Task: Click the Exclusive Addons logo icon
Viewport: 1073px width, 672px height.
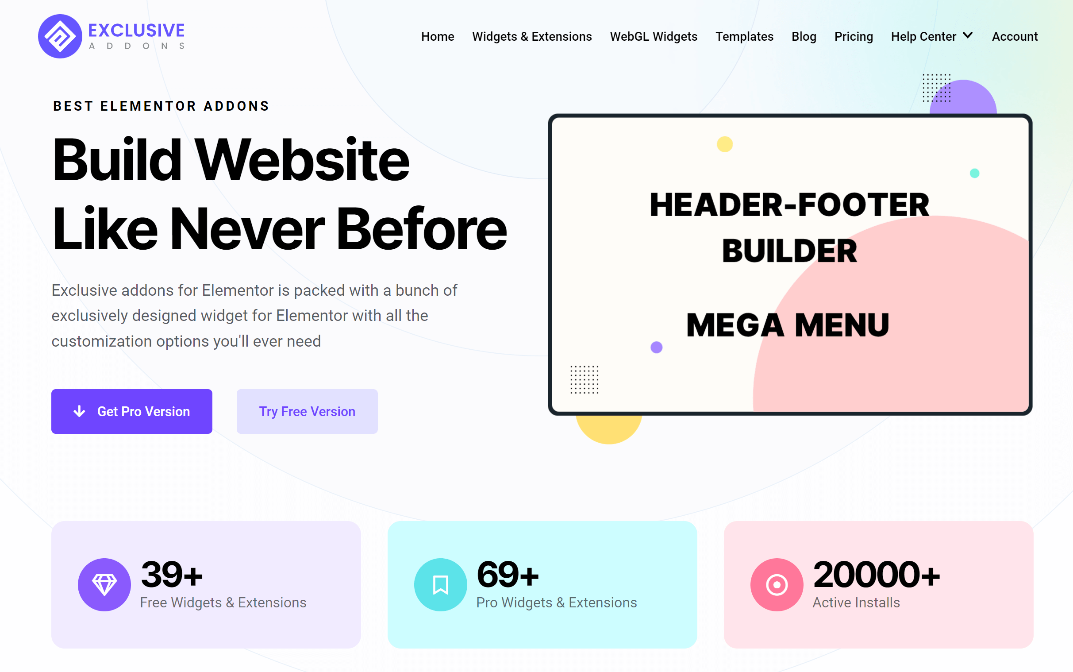Action: pos(58,36)
